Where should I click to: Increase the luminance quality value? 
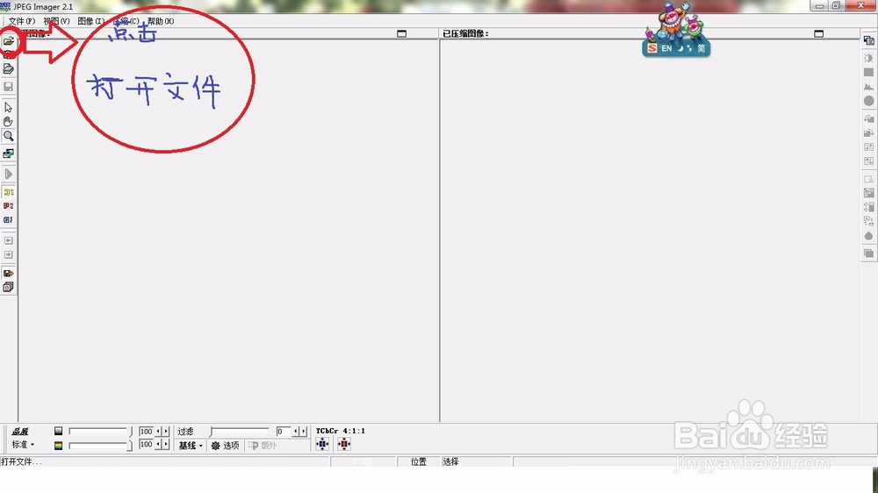point(166,431)
